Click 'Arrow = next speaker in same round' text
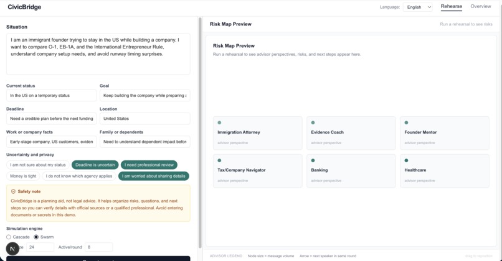This screenshot has height=261, width=502. click(x=328, y=256)
